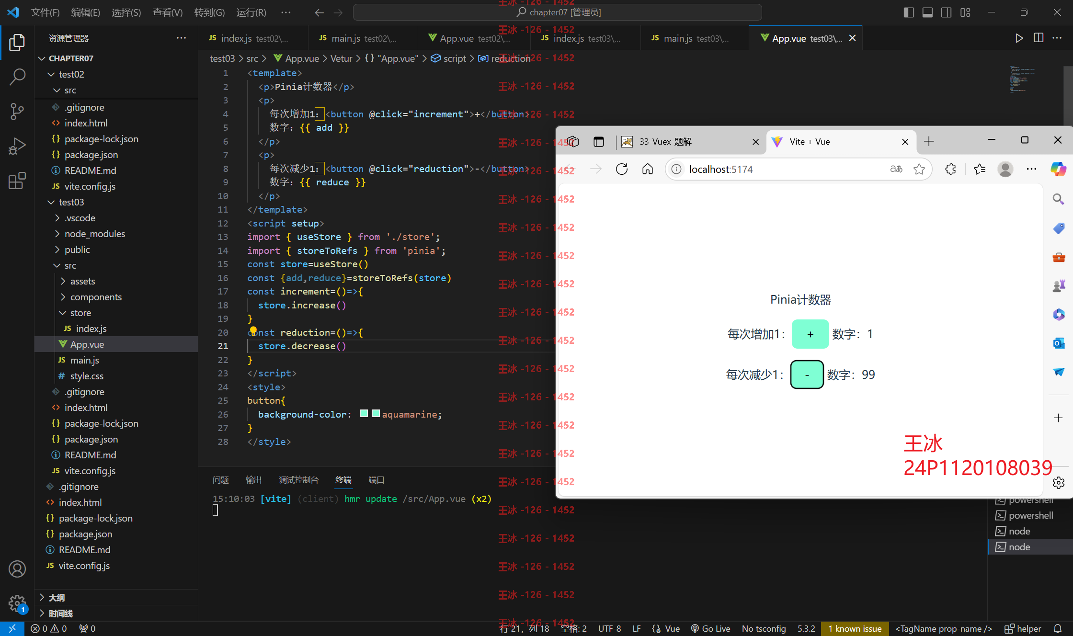Toggle the secondary side bar layout
1073x636 pixels.
coord(946,12)
